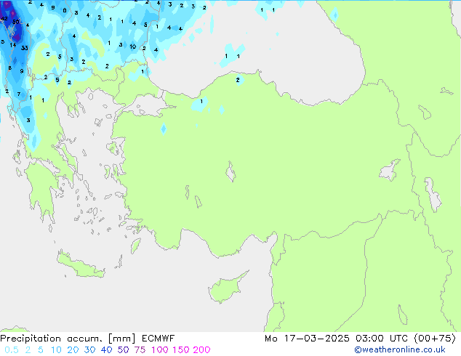Open the weatheronline.co.uk credit link

(400, 349)
